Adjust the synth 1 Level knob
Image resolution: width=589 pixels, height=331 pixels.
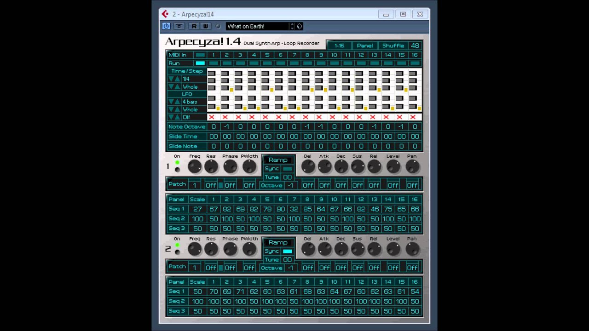(393, 167)
